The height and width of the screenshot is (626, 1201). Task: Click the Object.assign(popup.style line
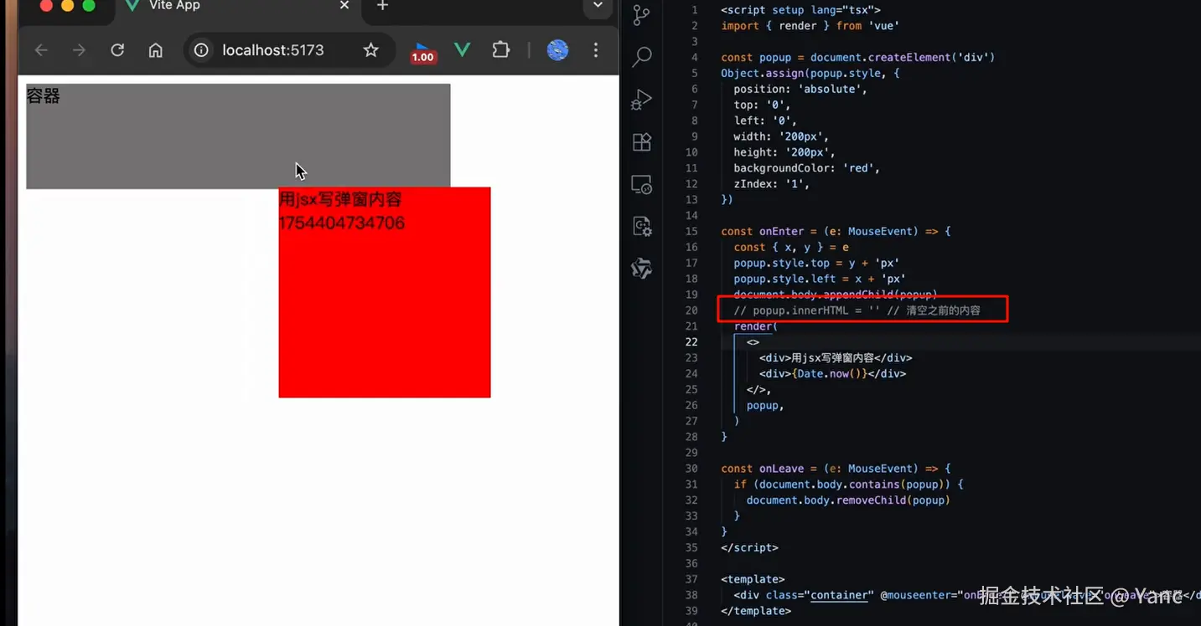(x=810, y=74)
